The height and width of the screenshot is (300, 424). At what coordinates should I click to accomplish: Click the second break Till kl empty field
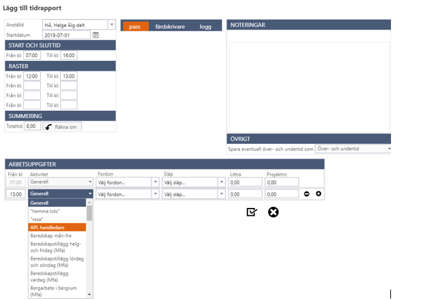click(69, 86)
